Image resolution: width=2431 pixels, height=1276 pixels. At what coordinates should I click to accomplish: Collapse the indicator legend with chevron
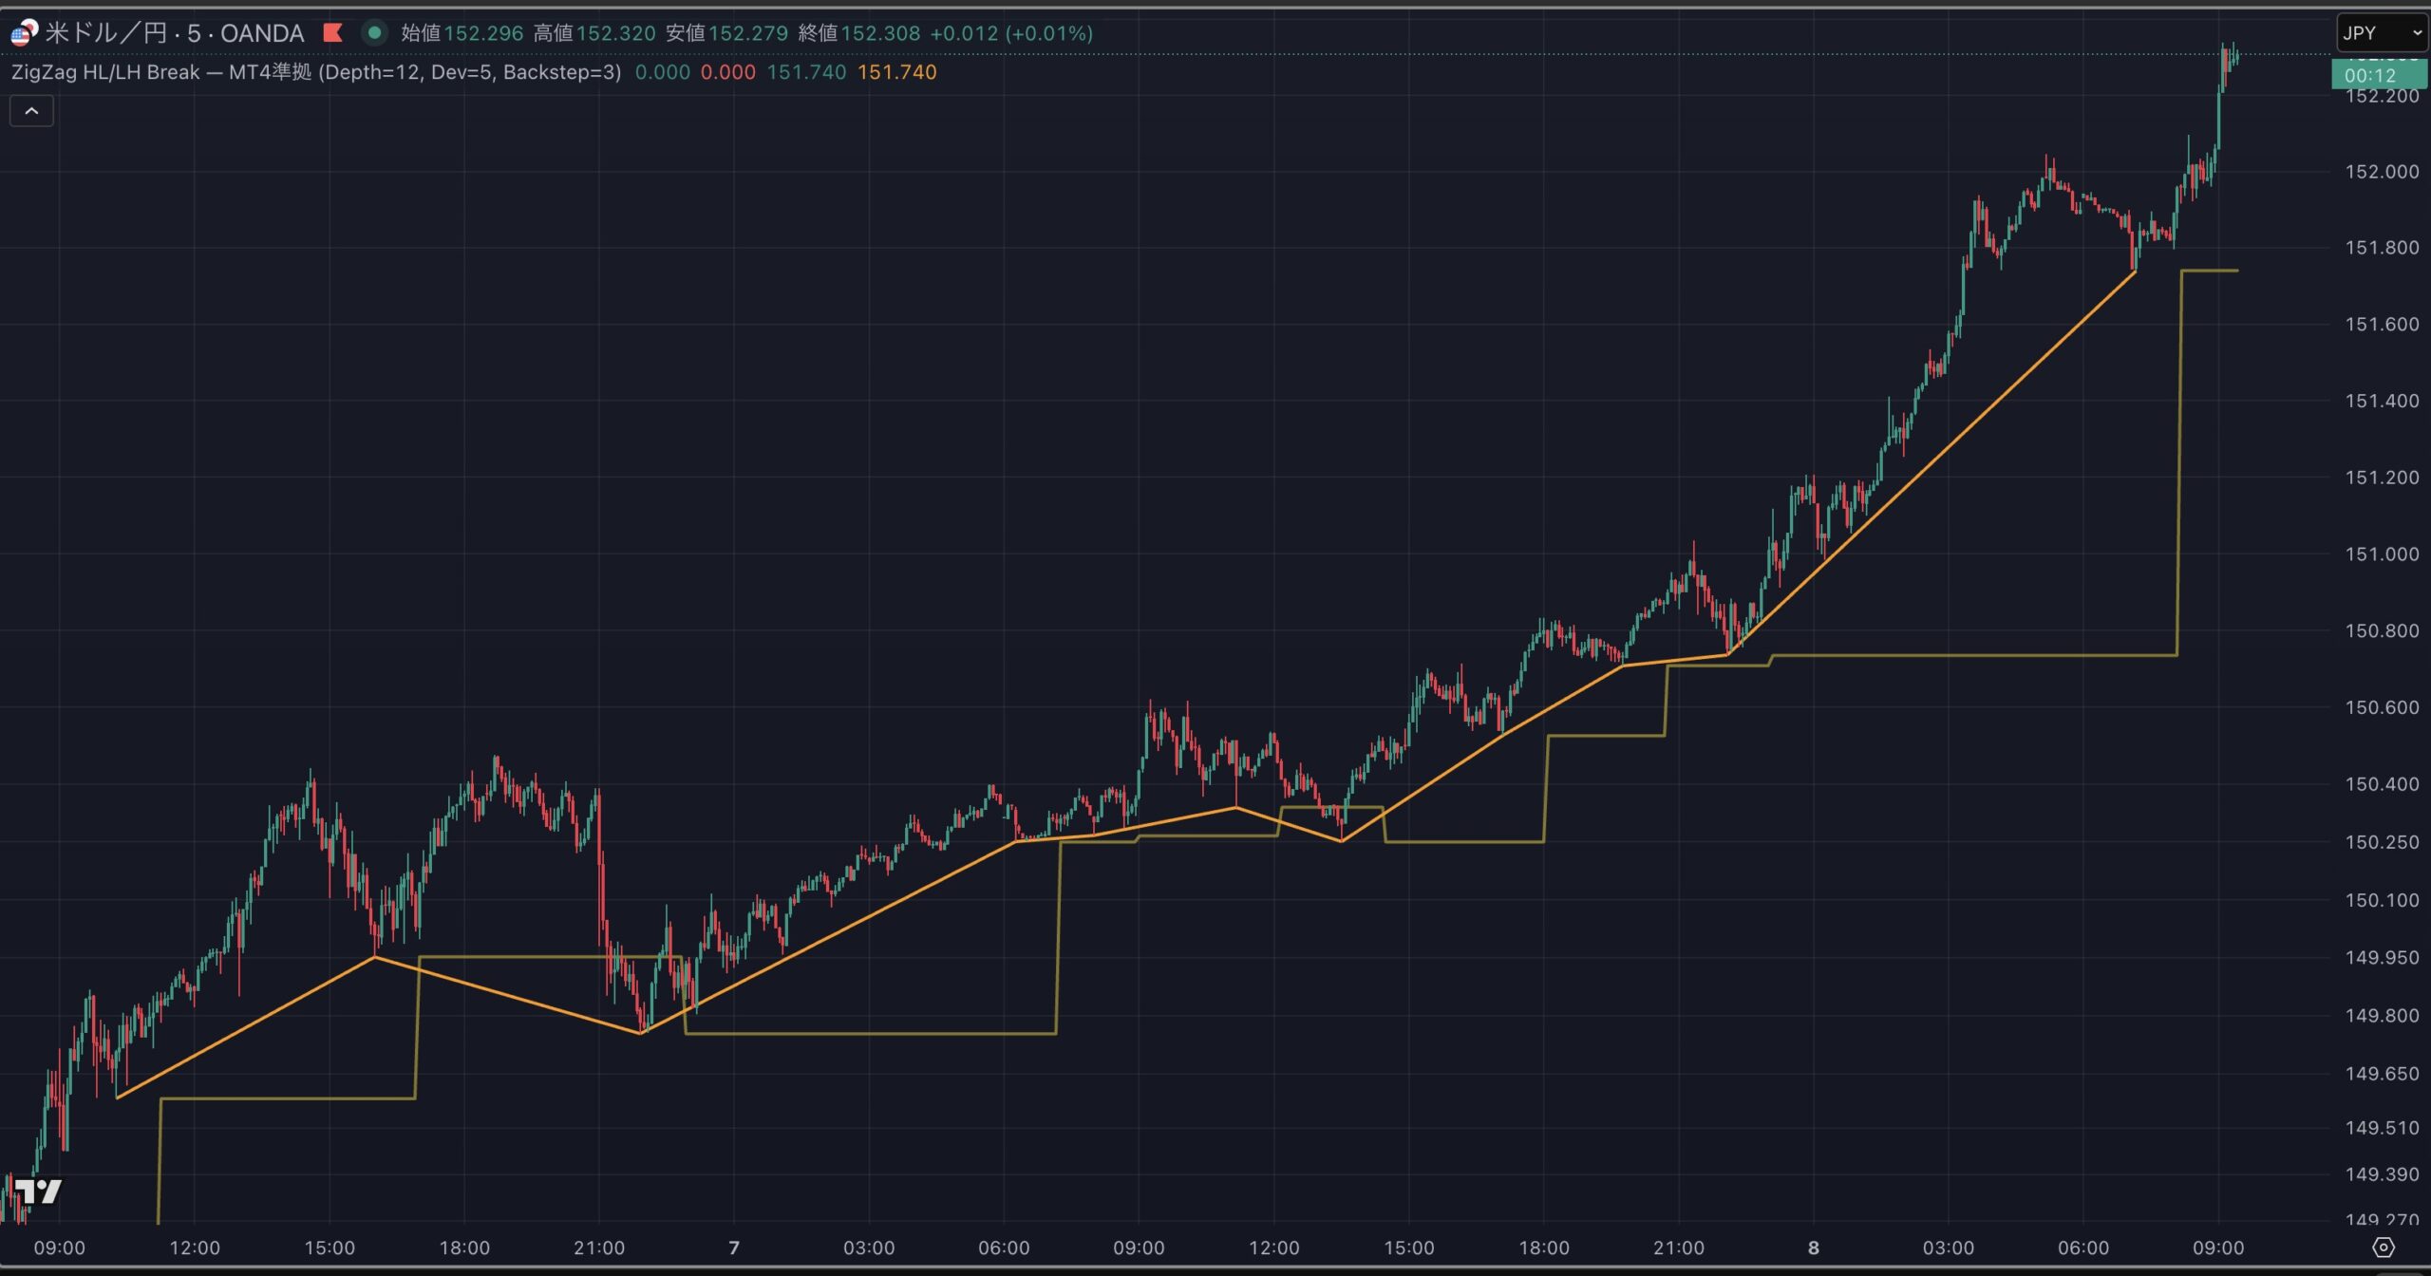pyautogui.click(x=31, y=111)
